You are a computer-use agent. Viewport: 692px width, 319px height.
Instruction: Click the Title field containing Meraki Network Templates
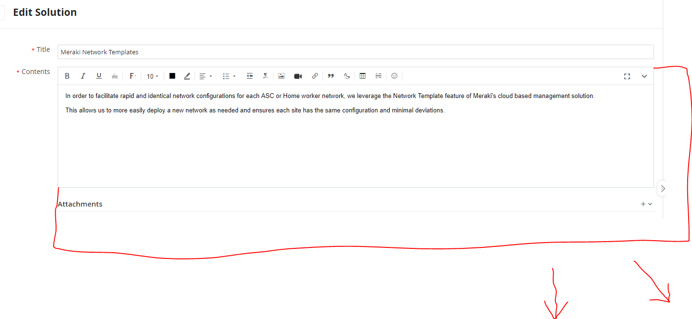click(x=356, y=52)
